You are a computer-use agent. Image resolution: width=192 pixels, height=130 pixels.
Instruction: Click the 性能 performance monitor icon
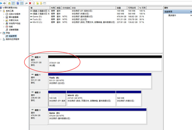pos(7,26)
